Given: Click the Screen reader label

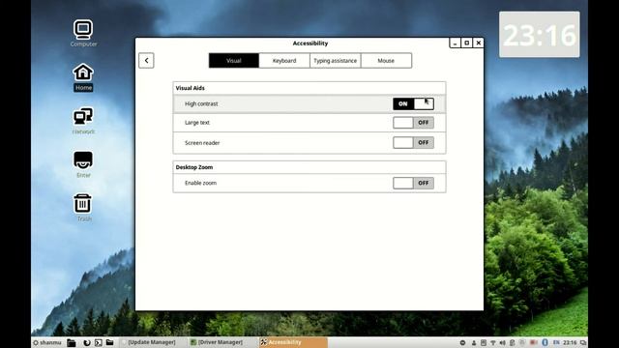Looking at the screenshot, I should (202, 143).
